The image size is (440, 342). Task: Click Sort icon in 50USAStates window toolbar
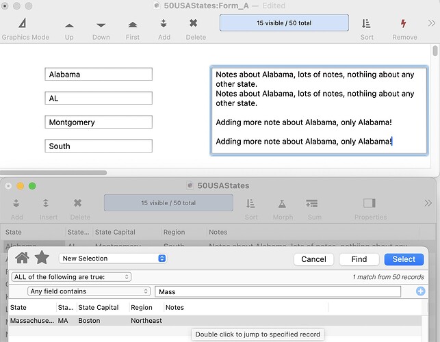pos(250,203)
